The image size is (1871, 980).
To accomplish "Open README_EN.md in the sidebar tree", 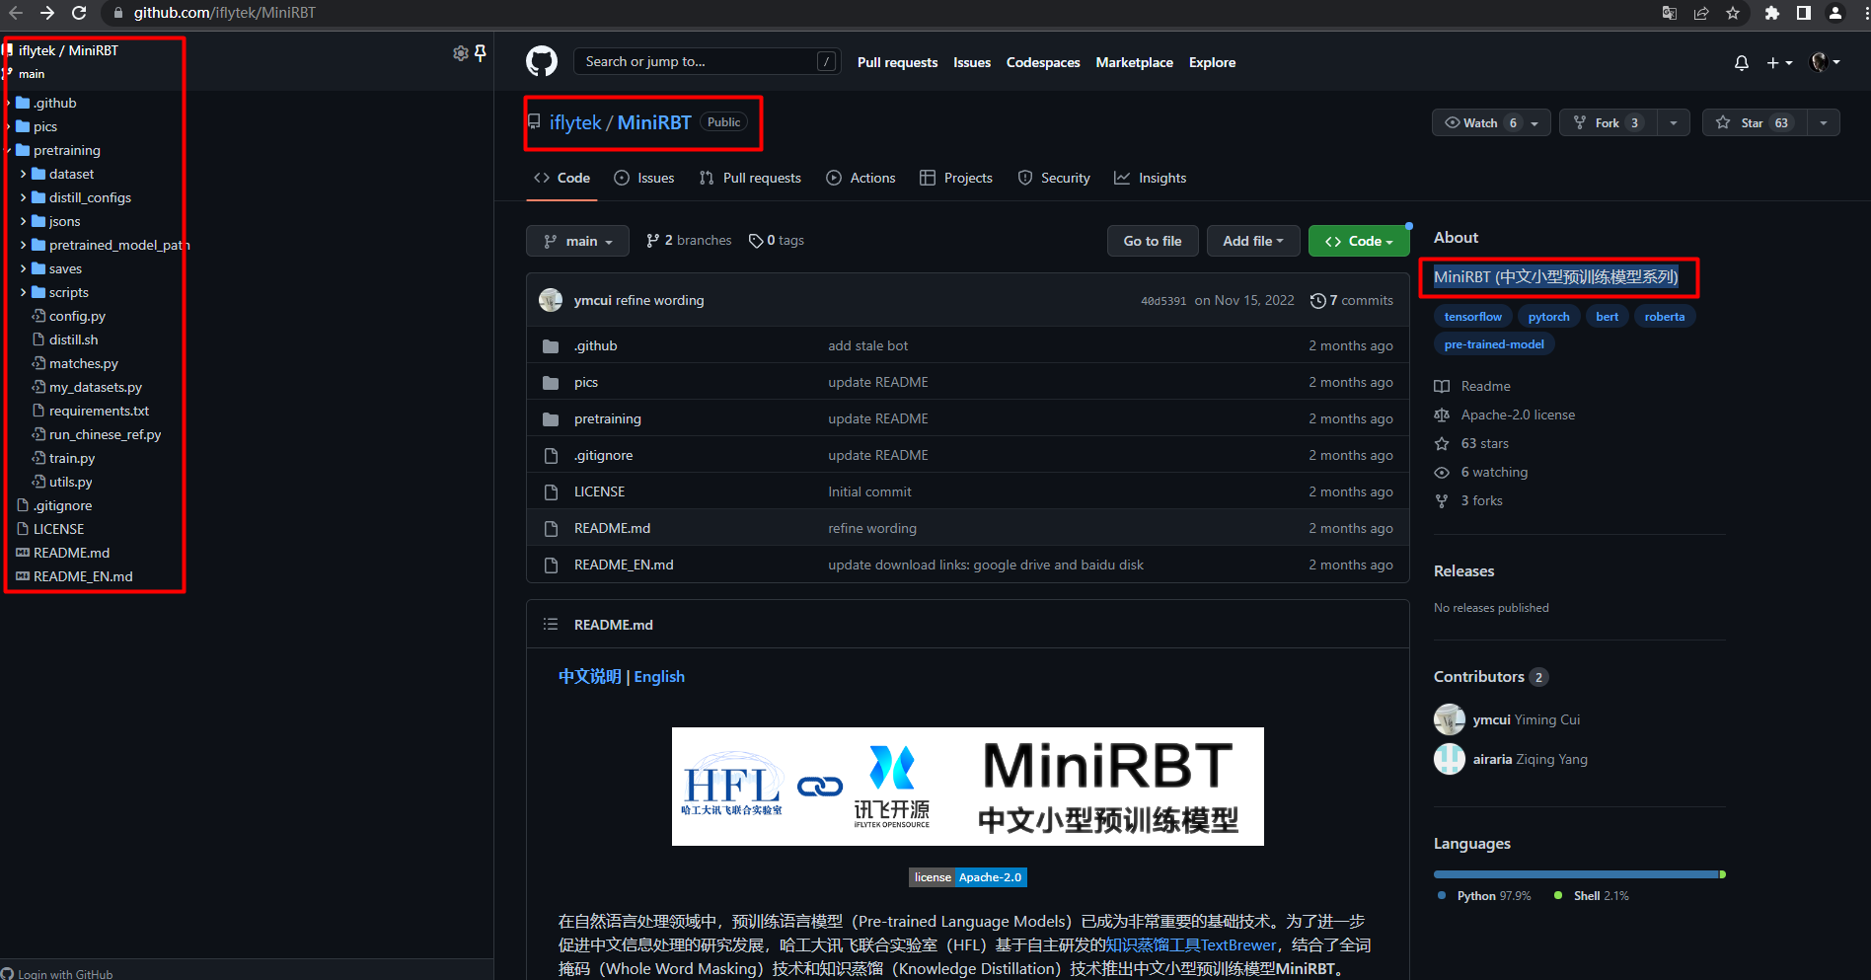I will (83, 576).
